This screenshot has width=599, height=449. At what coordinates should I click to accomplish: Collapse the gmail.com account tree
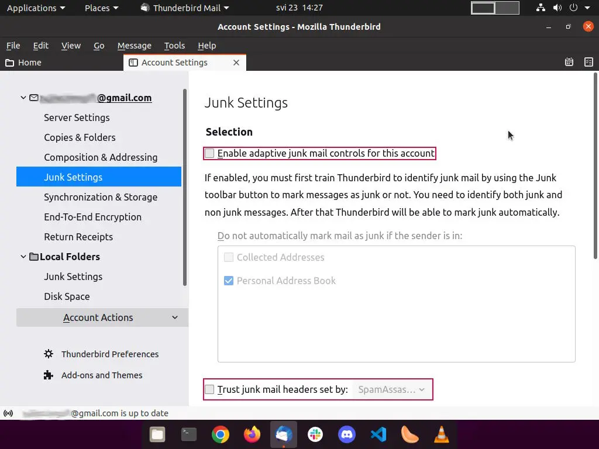click(x=23, y=98)
